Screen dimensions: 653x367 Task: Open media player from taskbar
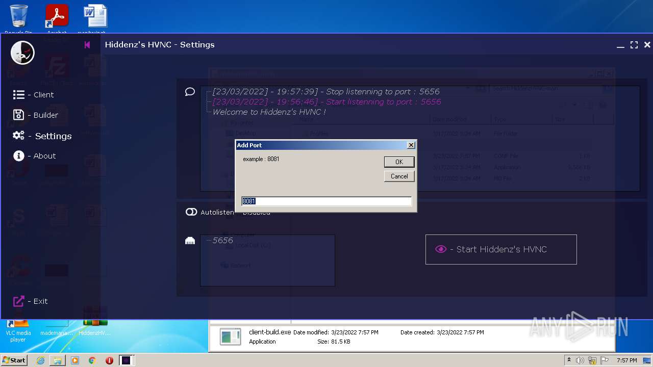pos(75,360)
